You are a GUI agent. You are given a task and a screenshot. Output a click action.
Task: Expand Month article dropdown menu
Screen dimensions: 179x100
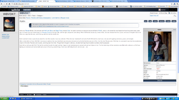pyautogui.click(x=23, y=16)
